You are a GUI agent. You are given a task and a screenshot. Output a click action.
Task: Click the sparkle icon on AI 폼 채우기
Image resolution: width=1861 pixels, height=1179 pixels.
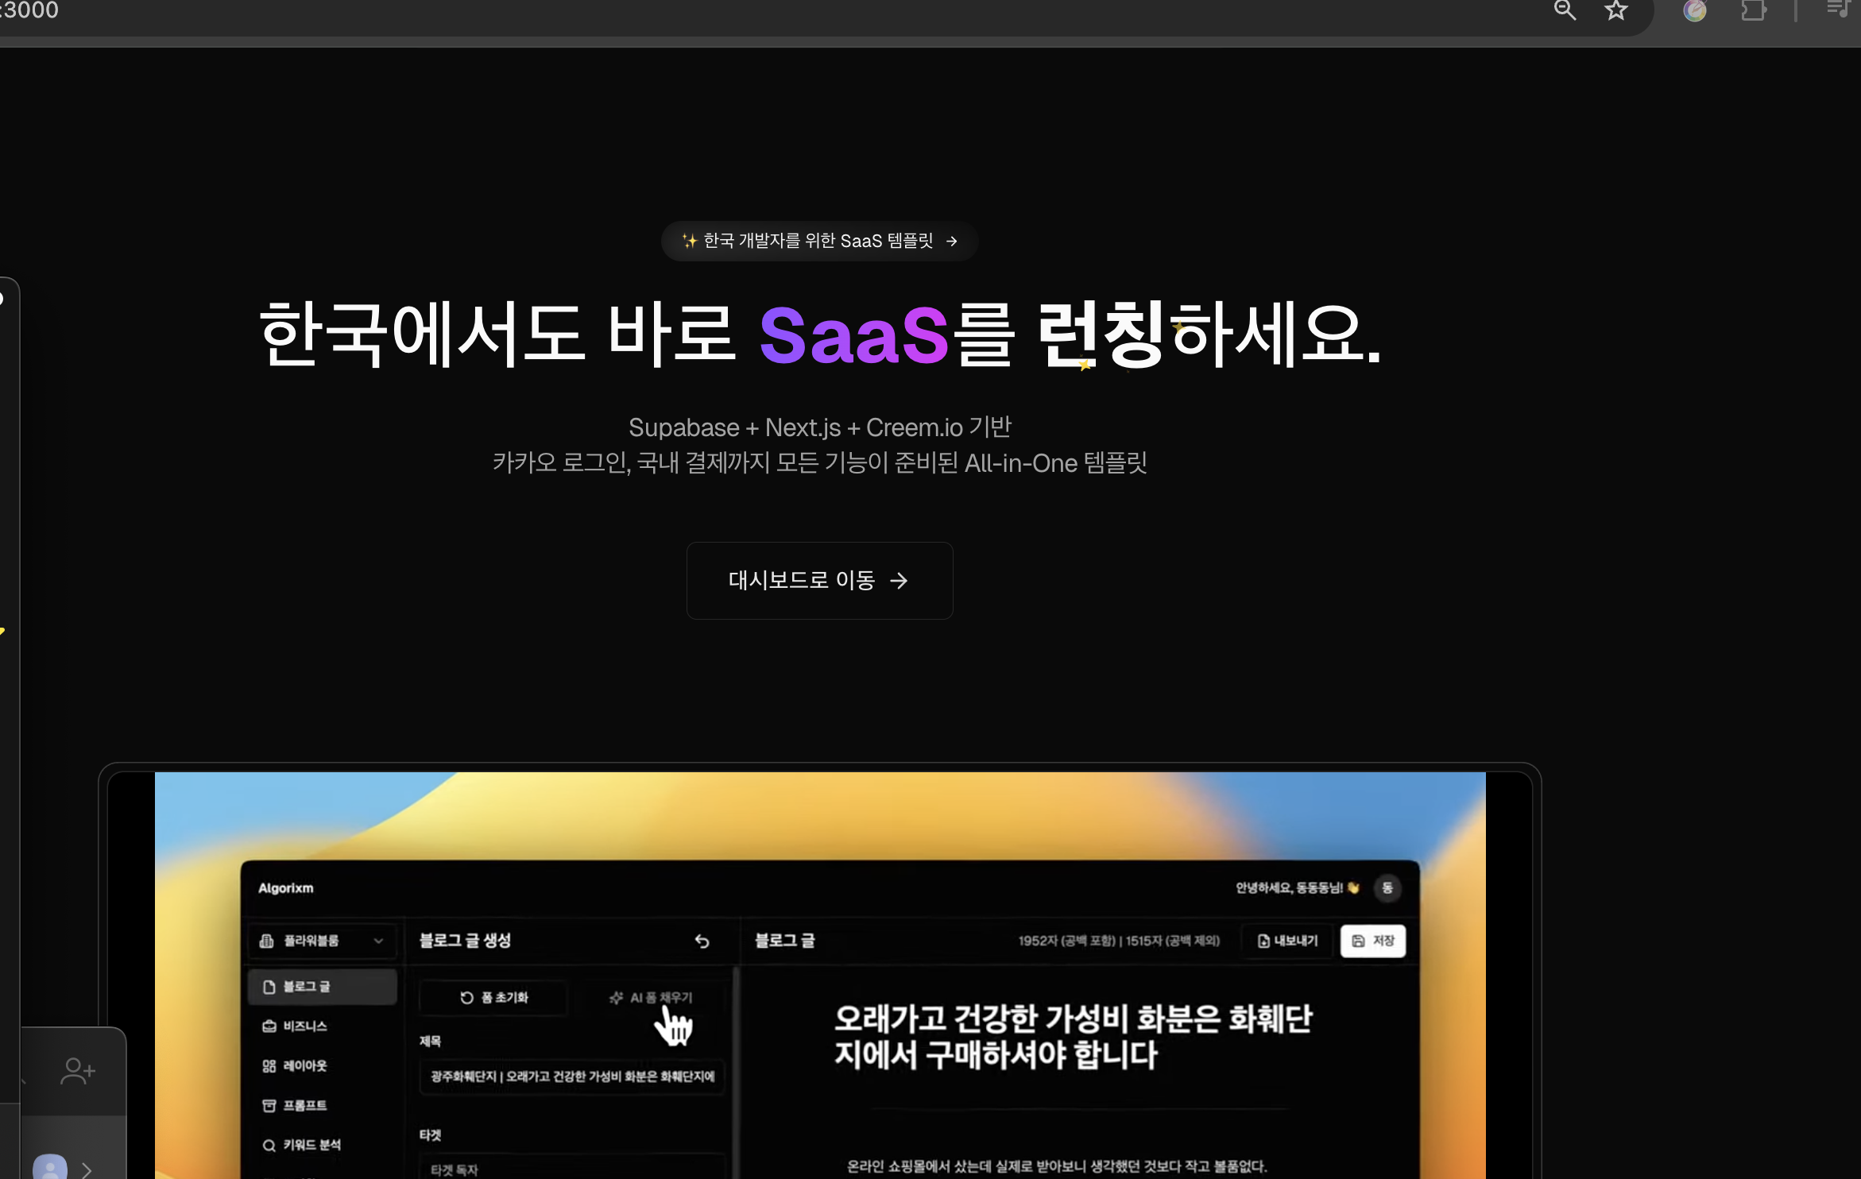click(617, 998)
